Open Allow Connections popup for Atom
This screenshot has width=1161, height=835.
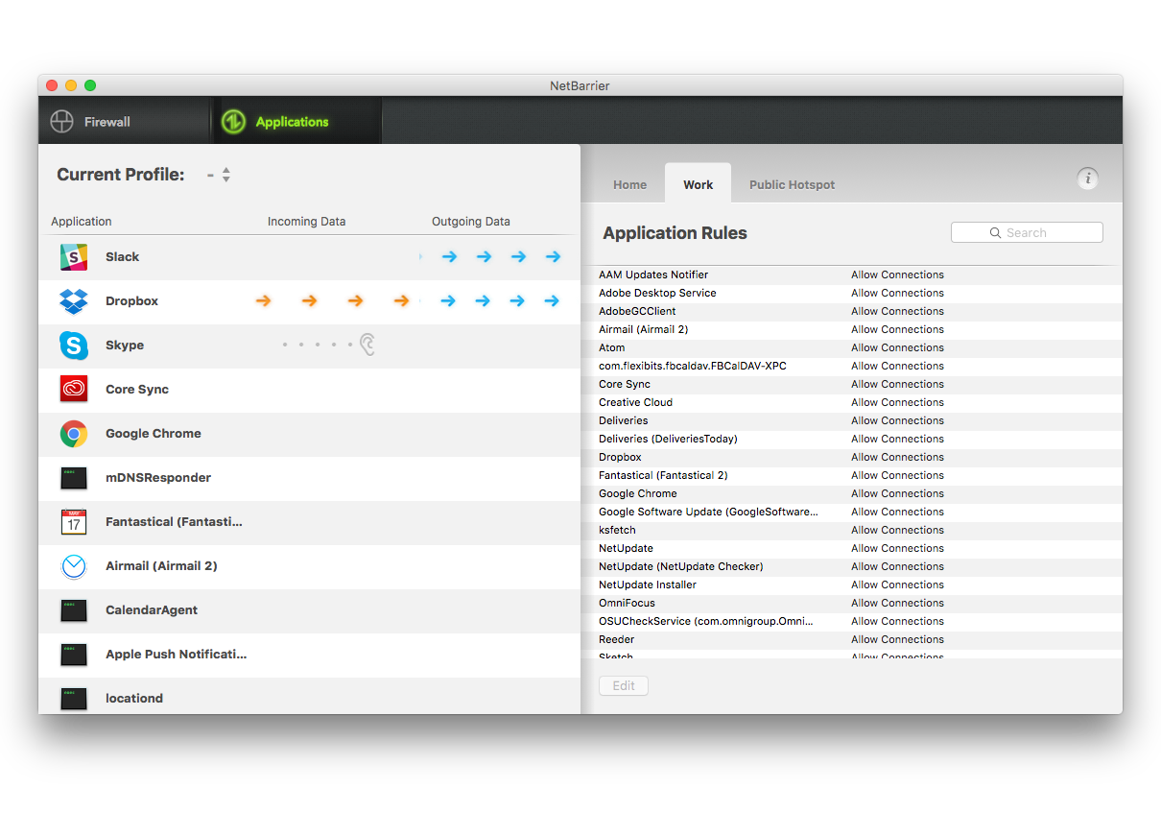point(897,347)
